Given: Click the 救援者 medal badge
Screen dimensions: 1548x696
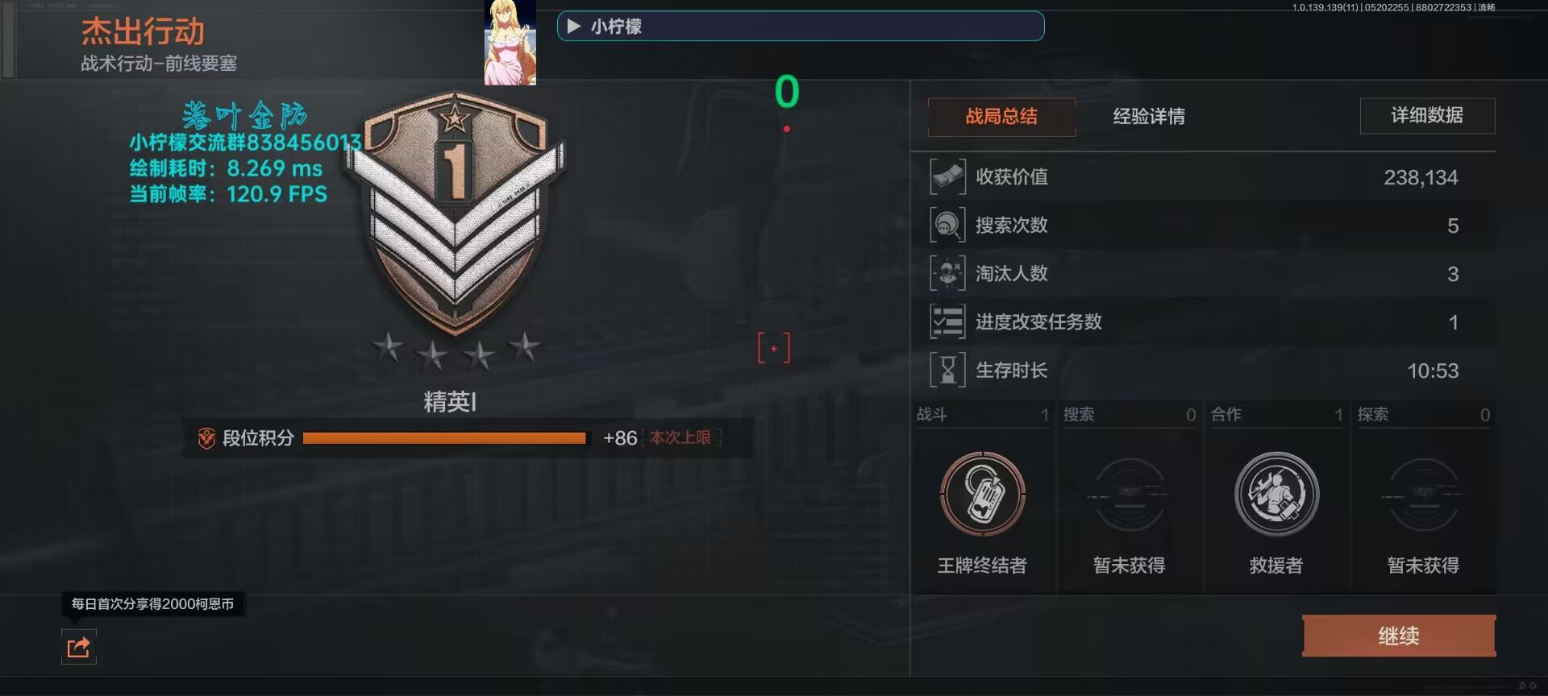Looking at the screenshot, I should click(1276, 495).
